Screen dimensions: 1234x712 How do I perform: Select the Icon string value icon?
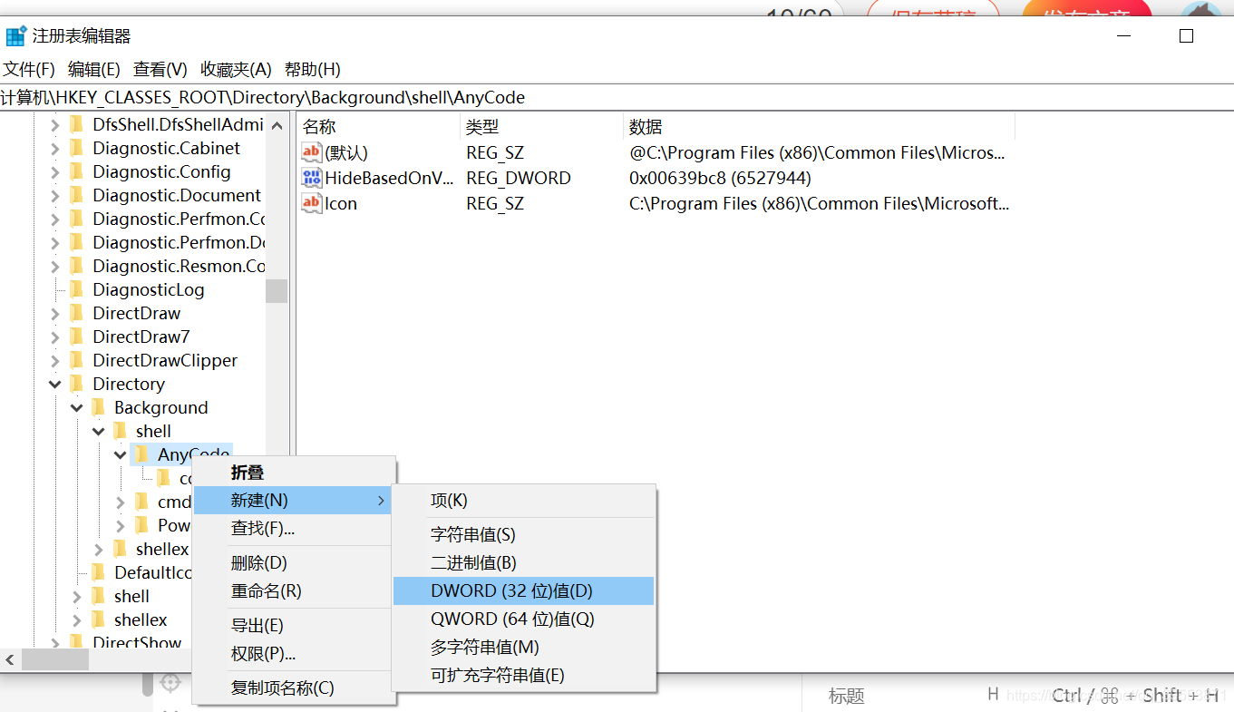311,203
